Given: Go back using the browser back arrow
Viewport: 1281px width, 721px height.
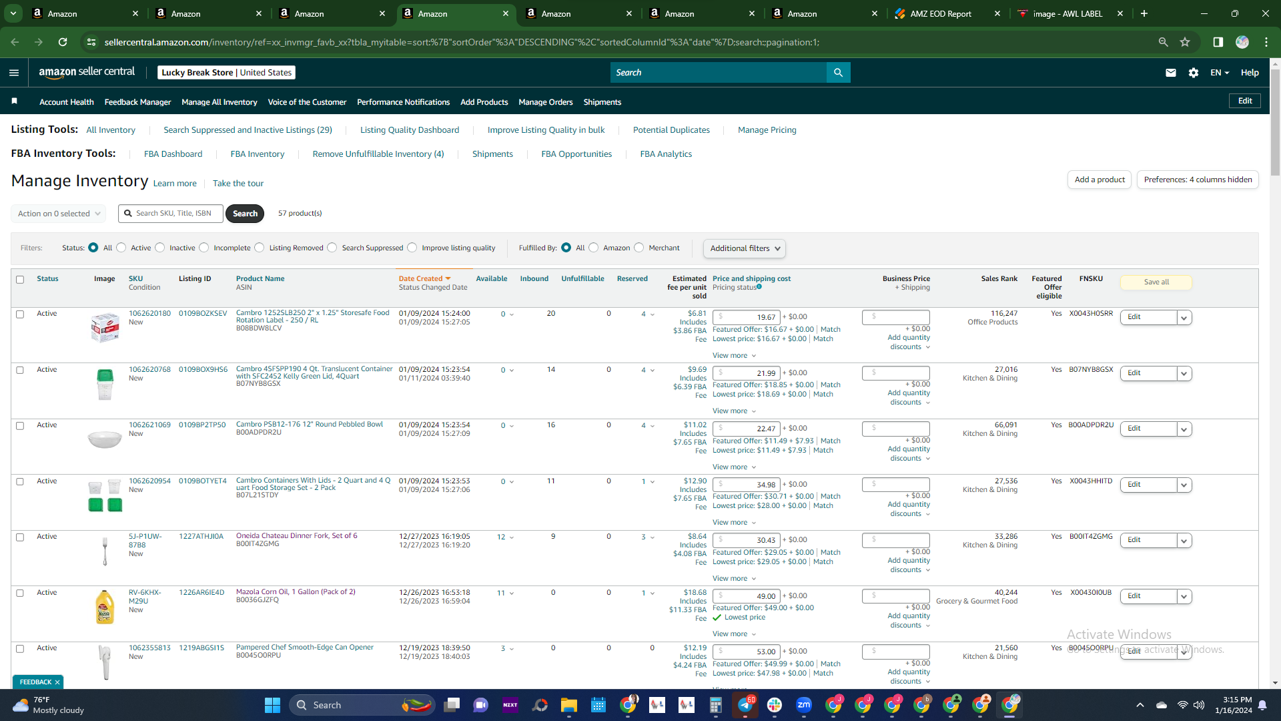Looking at the screenshot, I should 15,42.
